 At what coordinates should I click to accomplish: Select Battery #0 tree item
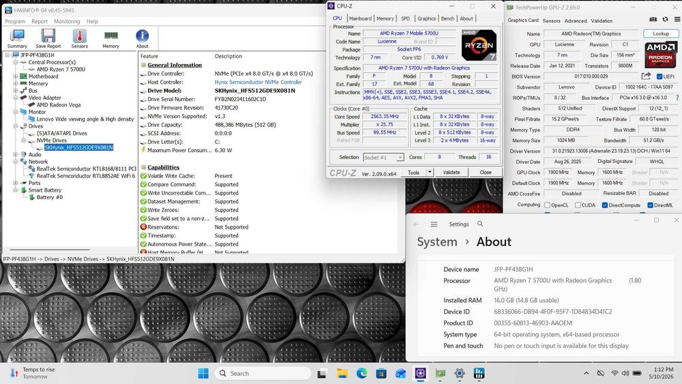pyautogui.click(x=49, y=197)
